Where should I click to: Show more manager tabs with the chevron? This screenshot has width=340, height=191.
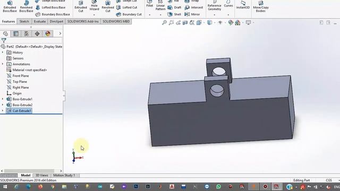pyautogui.click(x=60, y=33)
